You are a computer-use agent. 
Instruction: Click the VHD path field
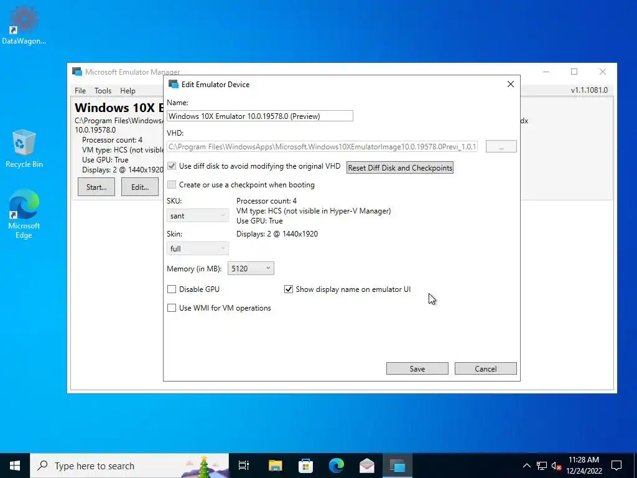(x=322, y=146)
